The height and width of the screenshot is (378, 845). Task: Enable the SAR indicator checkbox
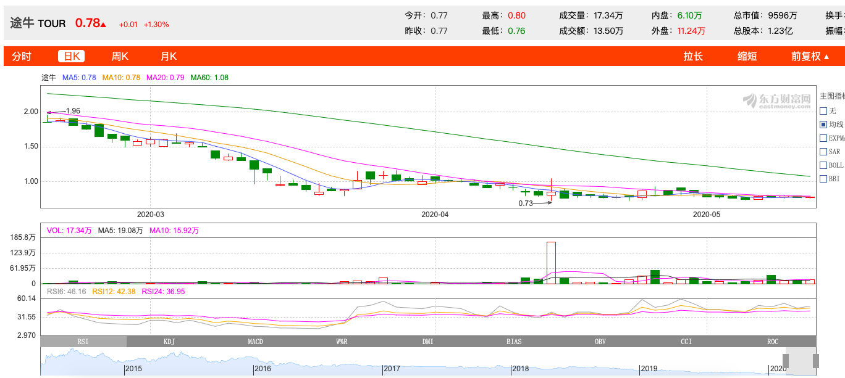(823, 152)
